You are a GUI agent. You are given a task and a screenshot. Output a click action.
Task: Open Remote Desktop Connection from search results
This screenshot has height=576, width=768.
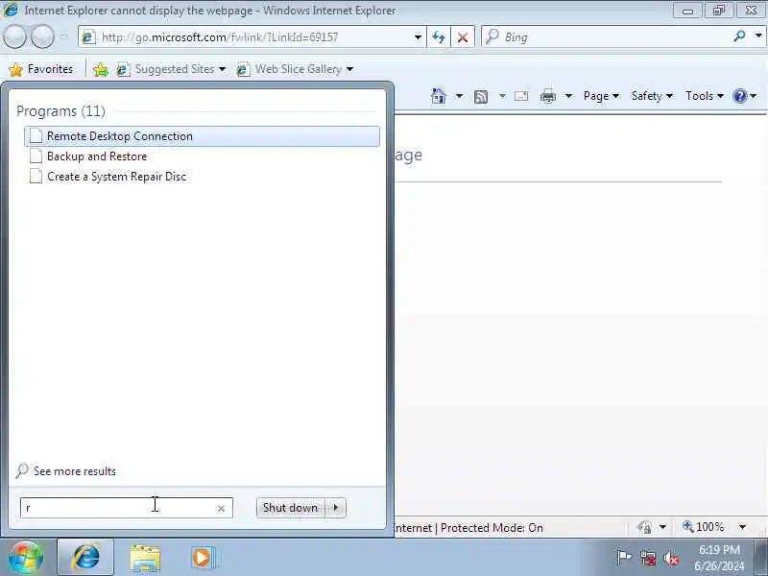(202, 136)
